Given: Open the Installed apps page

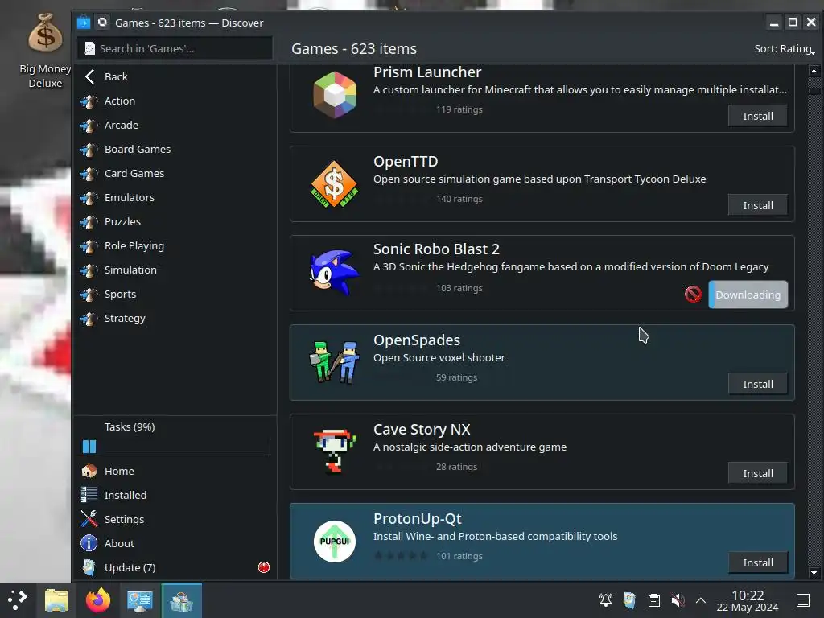Looking at the screenshot, I should pos(175,495).
